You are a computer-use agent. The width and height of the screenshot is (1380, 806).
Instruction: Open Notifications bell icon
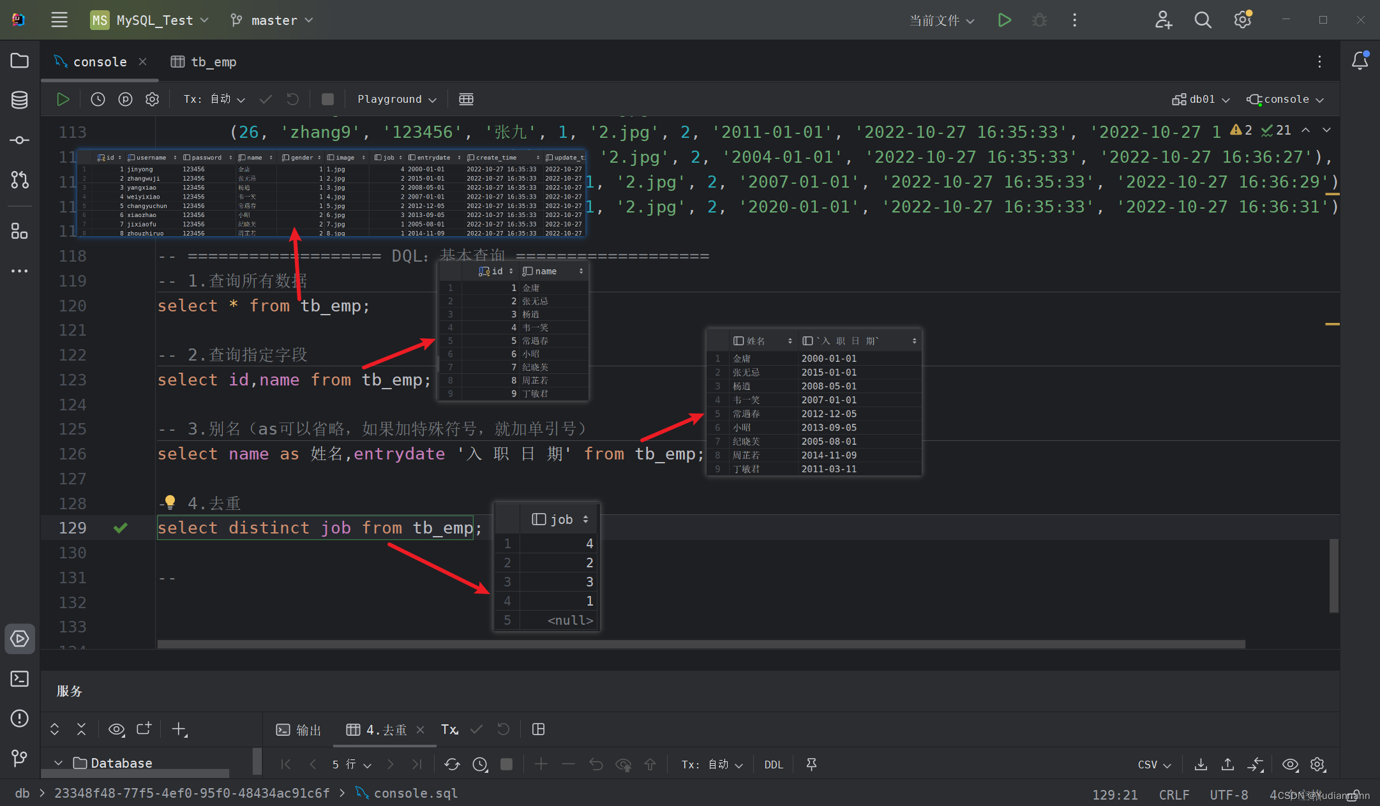tap(1360, 61)
